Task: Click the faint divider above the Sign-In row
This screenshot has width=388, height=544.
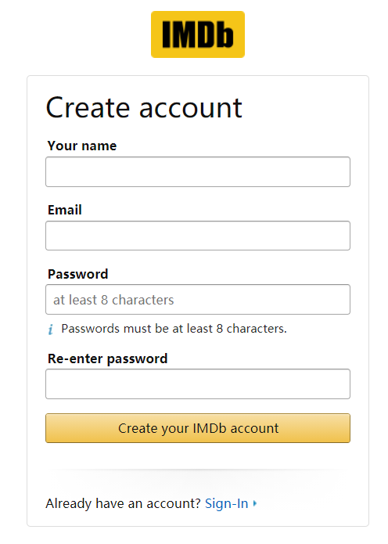Action: click(x=198, y=470)
